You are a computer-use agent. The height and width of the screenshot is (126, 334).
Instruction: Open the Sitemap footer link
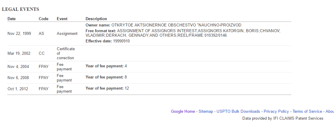pos(206,112)
